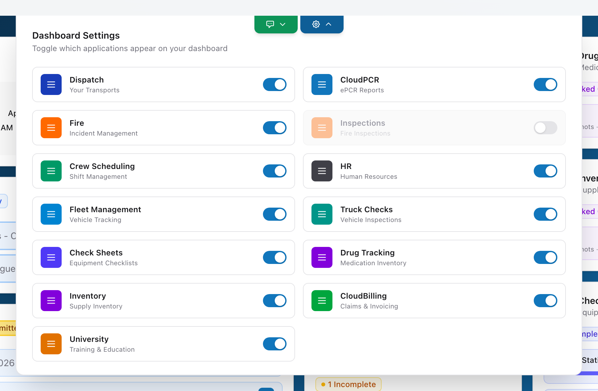Click the Fleet Management blue icon

(51, 214)
